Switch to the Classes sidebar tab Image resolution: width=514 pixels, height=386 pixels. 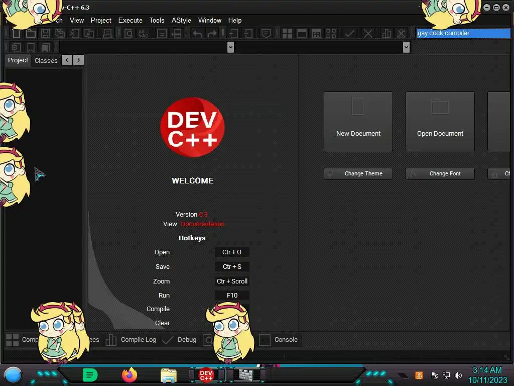click(46, 61)
